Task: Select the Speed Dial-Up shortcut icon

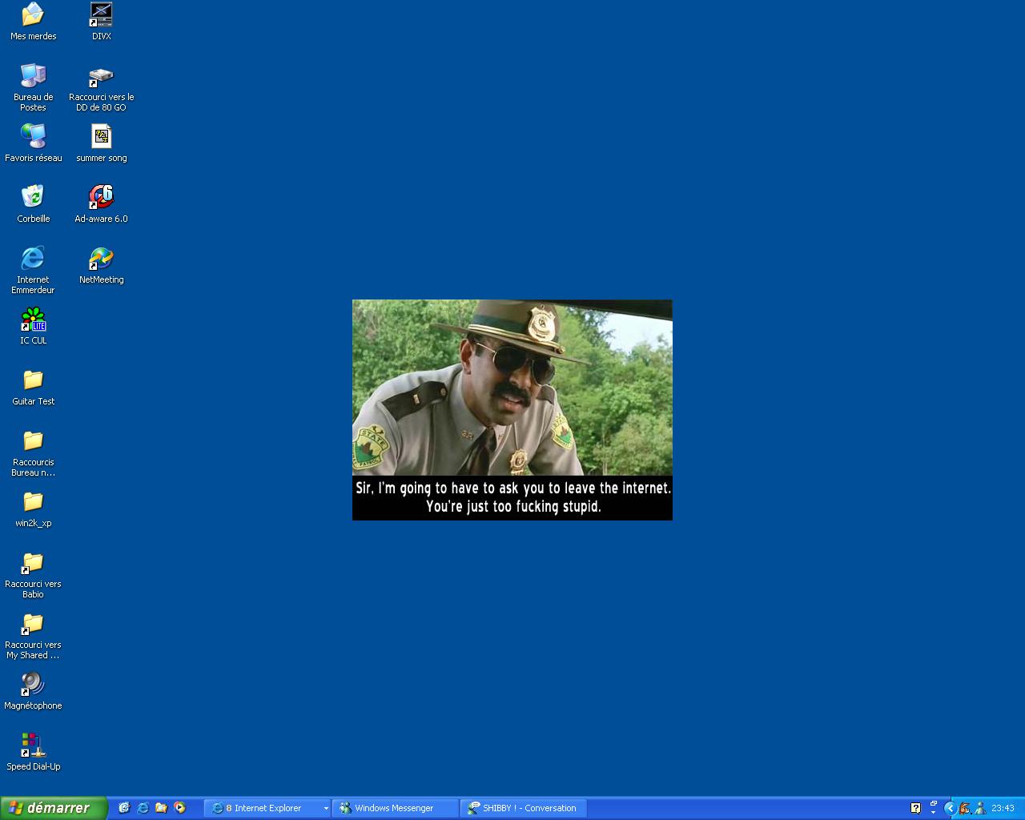Action: (33, 746)
